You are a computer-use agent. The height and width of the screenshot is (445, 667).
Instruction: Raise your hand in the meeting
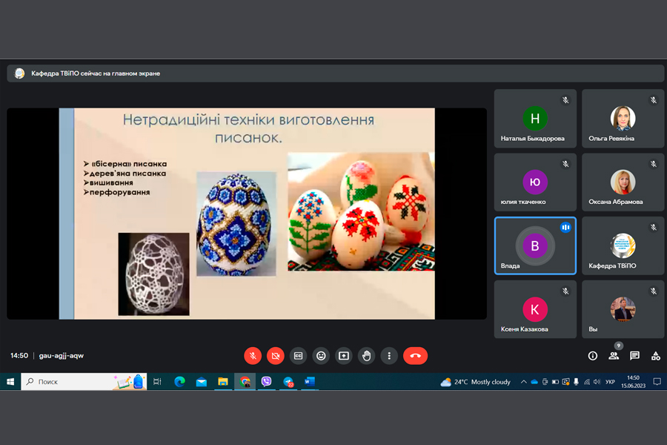pos(366,356)
